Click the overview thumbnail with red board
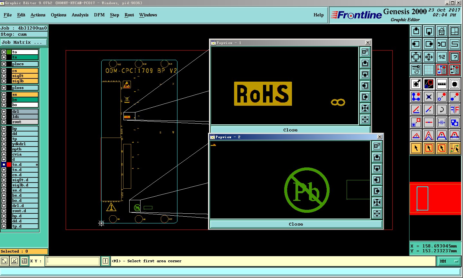 coord(435,198)
